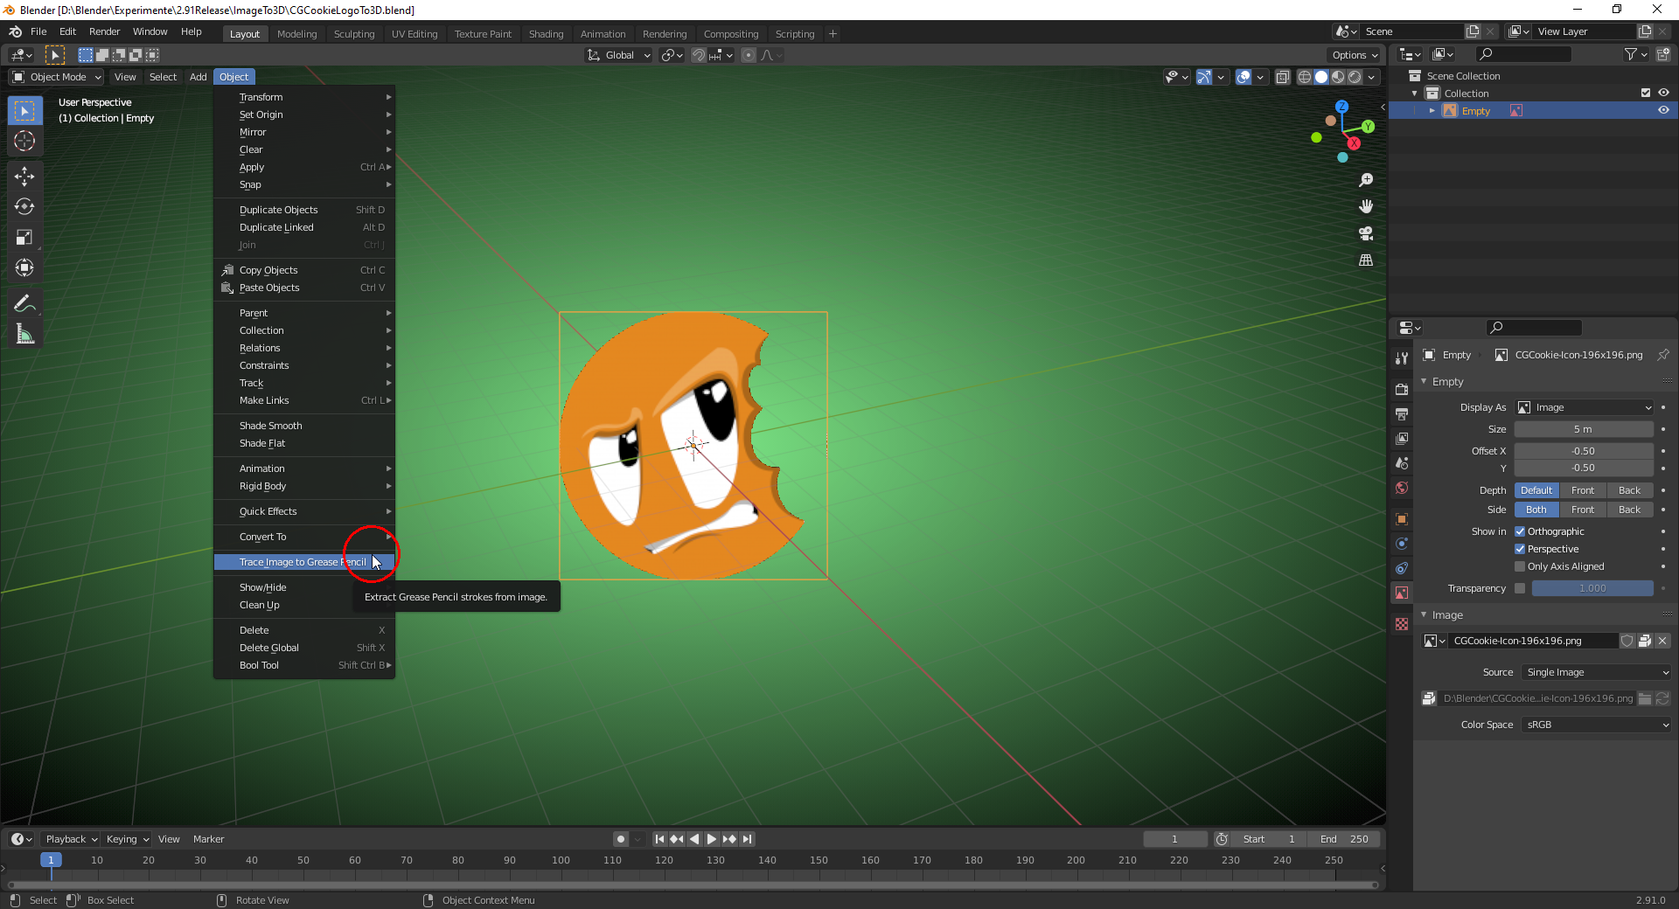1679x909 pixels.
Task: Open the Render properties tab
Action: pos(1402,389)
